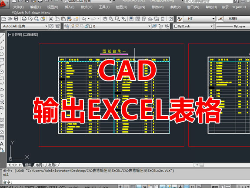Viewport: 250px width, 188px height.
Task: Select the Arc tool in draw toolbar
Action: coord(2,66)
